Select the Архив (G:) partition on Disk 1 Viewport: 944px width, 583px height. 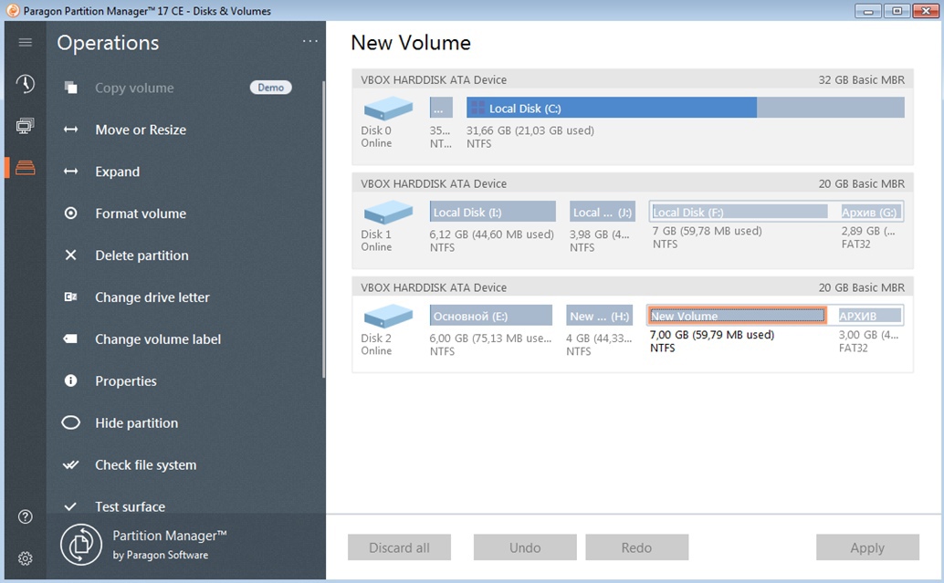pyautogui.click(x=871, y=212)
